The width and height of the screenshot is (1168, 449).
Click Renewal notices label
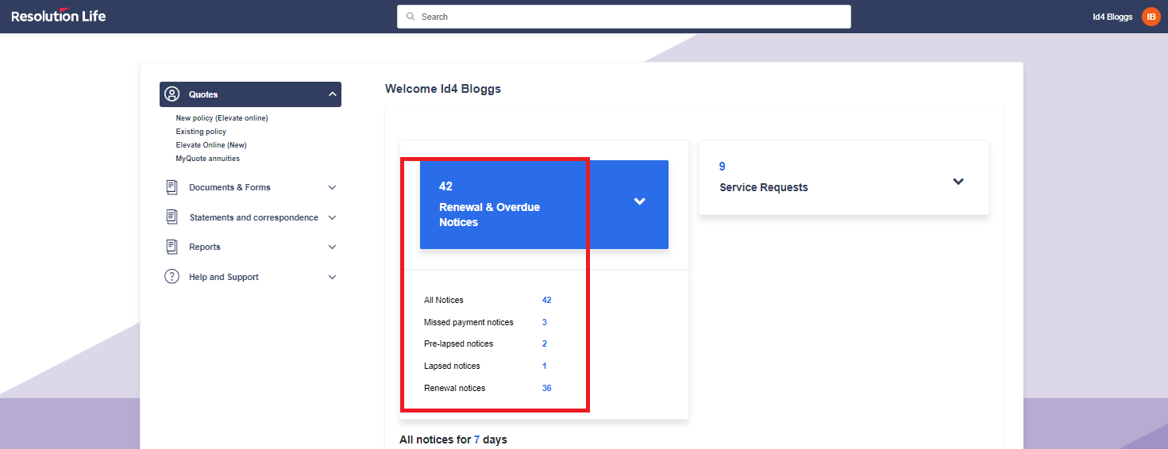pyautogui.click(x=454, y=389)
